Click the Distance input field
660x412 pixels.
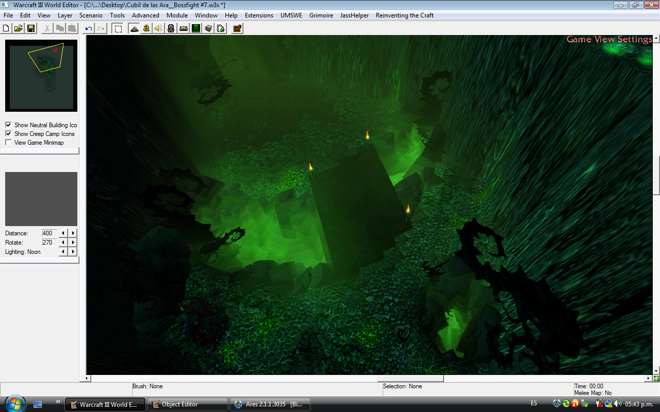pyautogui.click(x=49, y=233)
